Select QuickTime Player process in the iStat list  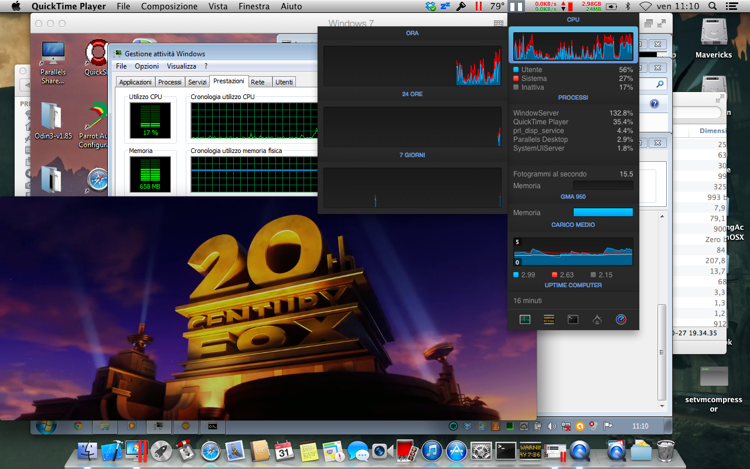573,122
